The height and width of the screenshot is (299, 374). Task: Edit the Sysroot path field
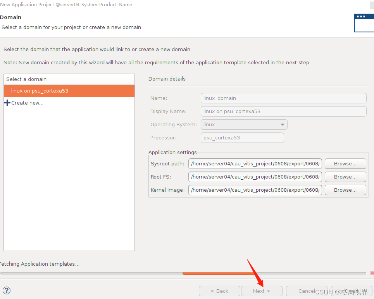tap(255, 163)
